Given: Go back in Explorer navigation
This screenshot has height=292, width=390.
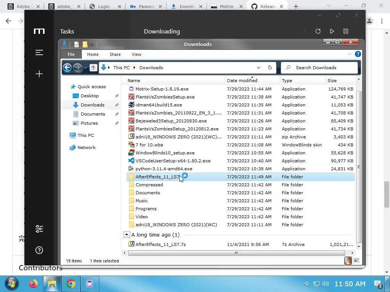Looking at the screenshot, I should tap(67, 68).
